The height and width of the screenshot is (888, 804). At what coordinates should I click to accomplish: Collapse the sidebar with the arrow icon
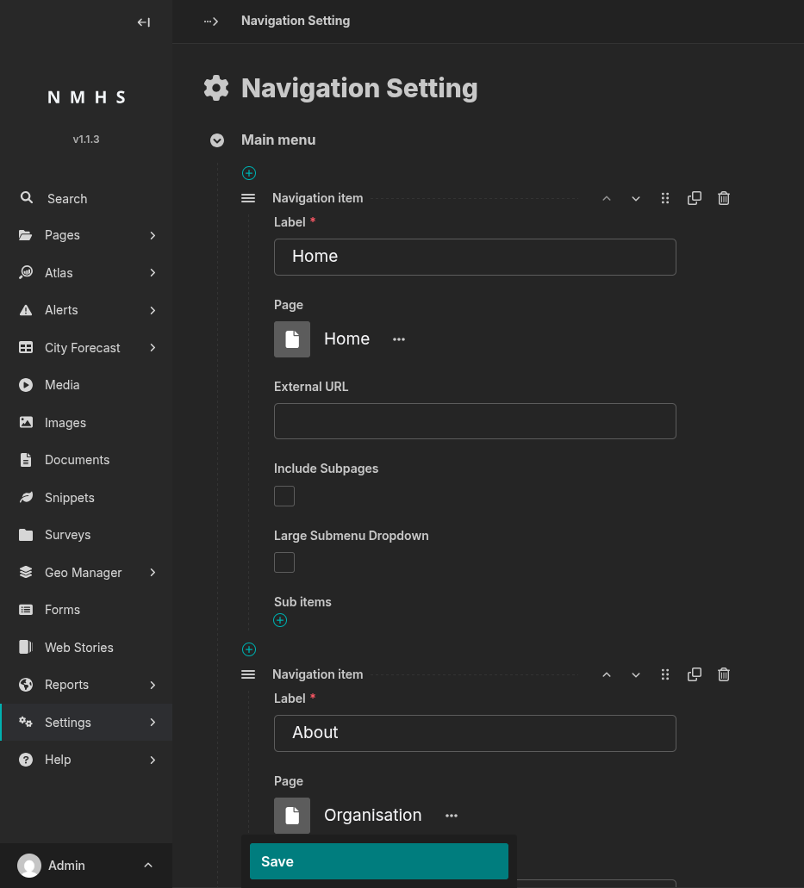(144, 22)
